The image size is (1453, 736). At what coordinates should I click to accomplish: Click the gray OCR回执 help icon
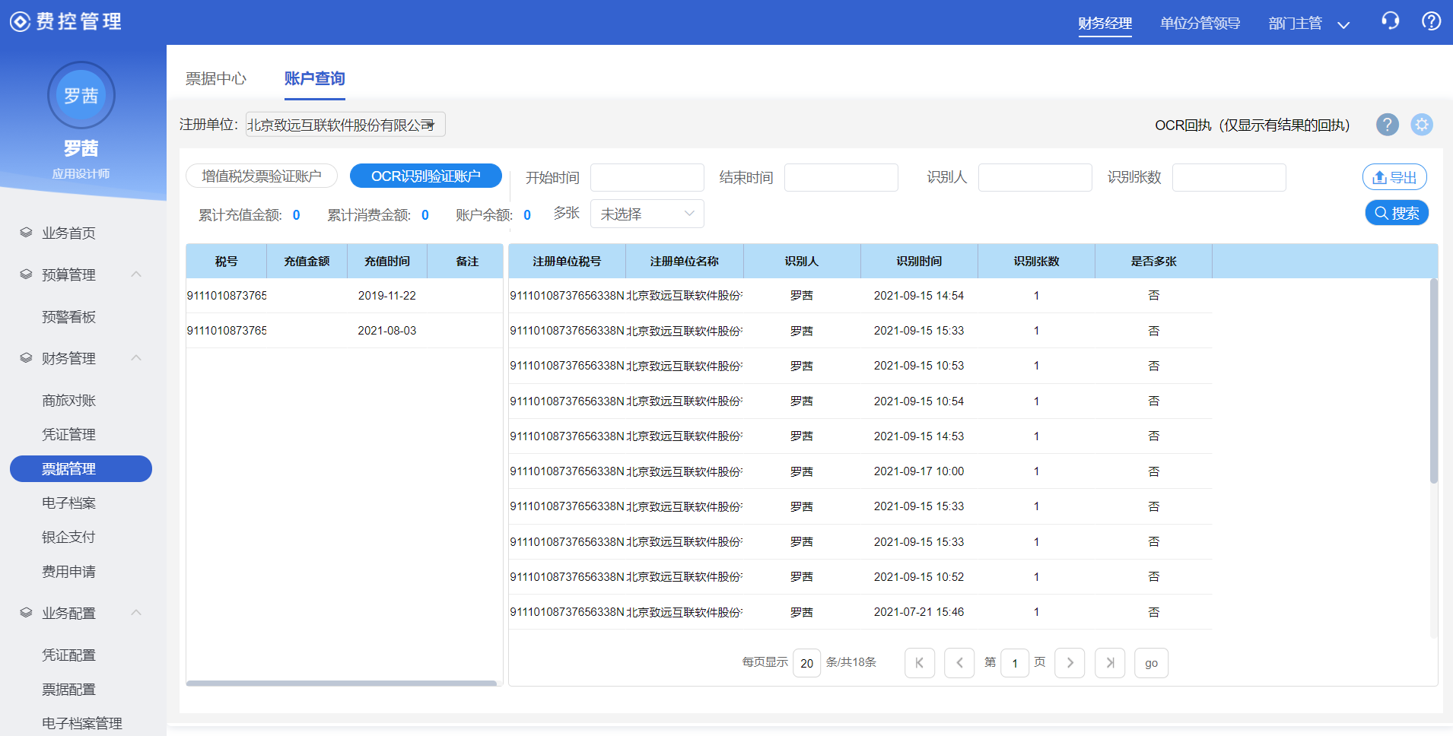point(1388,125)
